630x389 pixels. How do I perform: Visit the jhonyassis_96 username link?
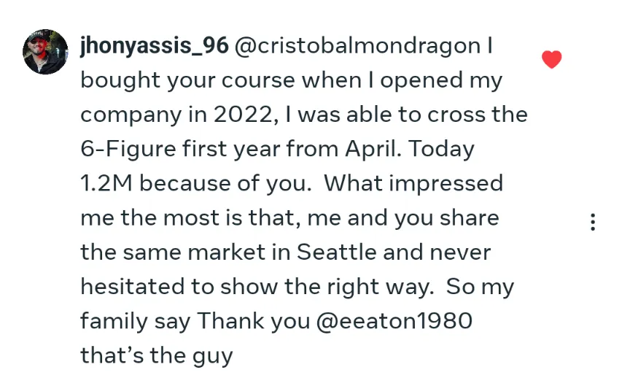coord(155,46)
